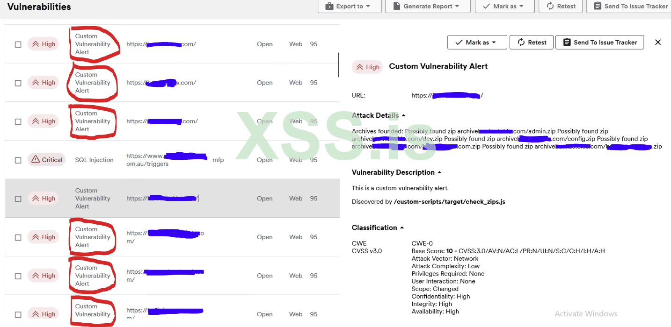The height and width of the screenshot is (327, 671).
Task: Click confidence 95 in the SQL Injection row
Action: pos(314,160)
